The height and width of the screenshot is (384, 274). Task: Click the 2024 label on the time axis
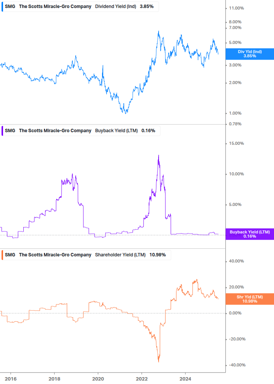click(x=185, y=379)
